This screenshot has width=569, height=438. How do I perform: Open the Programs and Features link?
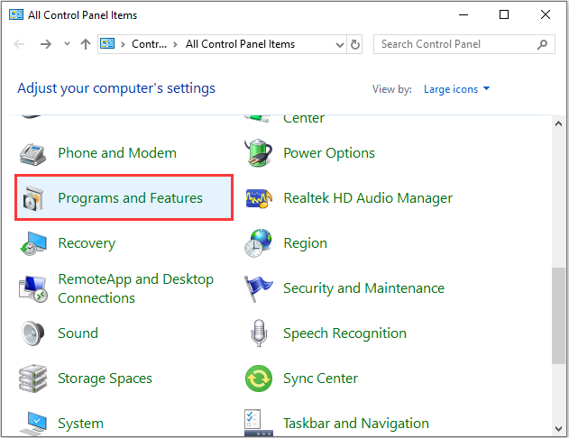pyautogui.click(x=130, y=198)
